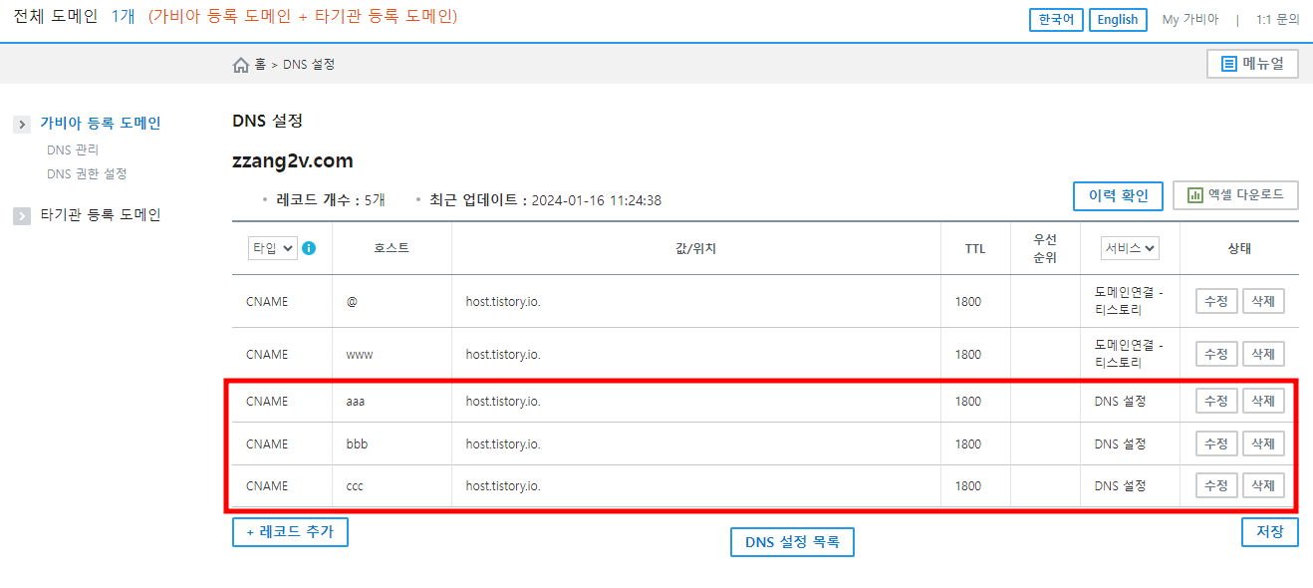Switch language to 한국어
1313x588 pixels.
(x=1056, y=19)
